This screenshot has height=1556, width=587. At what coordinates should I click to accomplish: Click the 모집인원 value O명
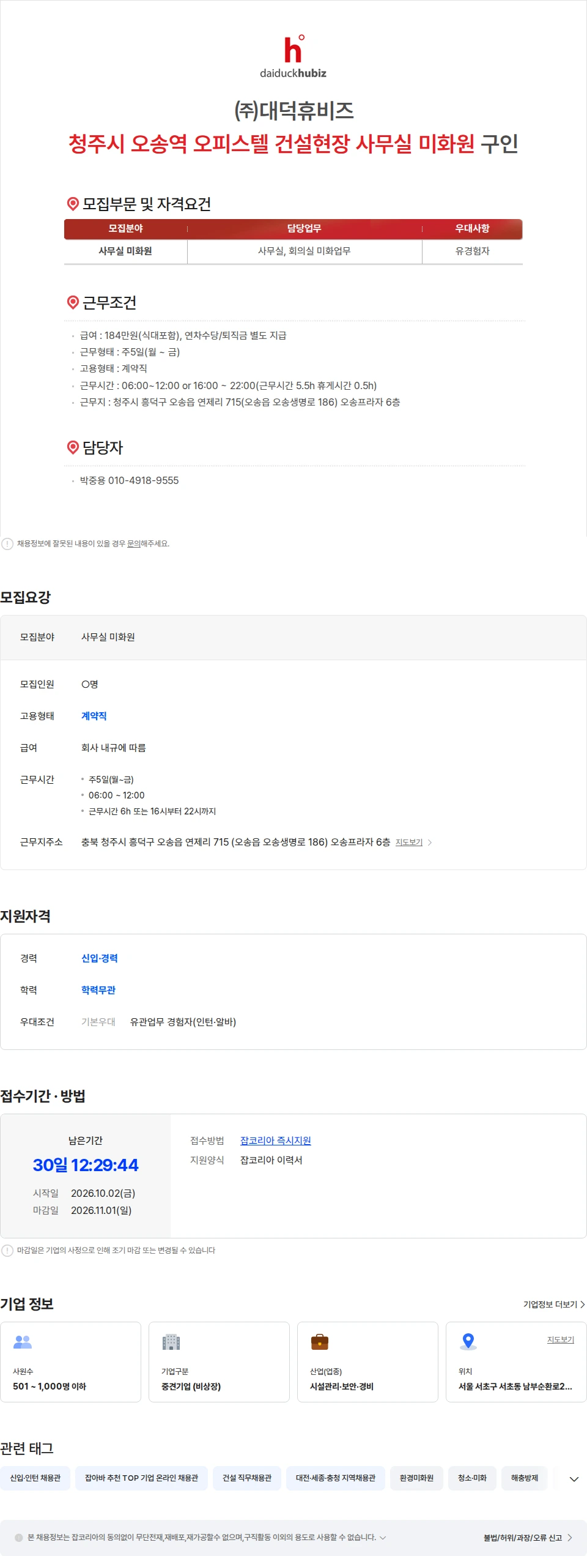point(90,684)
